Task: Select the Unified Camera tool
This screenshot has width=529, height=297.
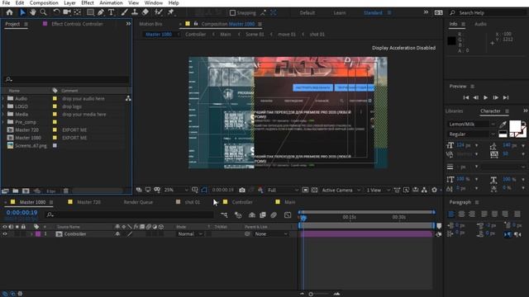Action: click(x=67, y=12)
